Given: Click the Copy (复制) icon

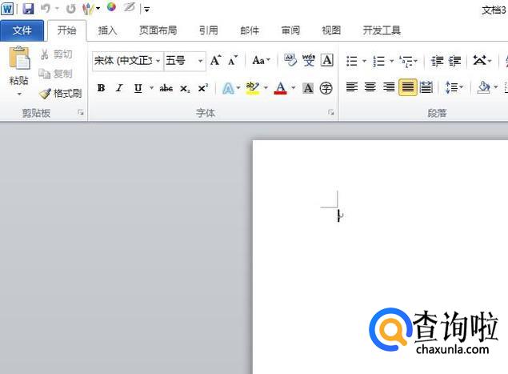Looking at the screenshot, I should [x=44, y=74].
